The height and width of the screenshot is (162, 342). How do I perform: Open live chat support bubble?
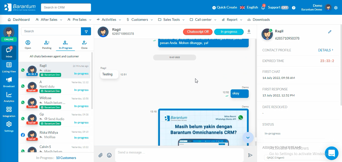332,153
